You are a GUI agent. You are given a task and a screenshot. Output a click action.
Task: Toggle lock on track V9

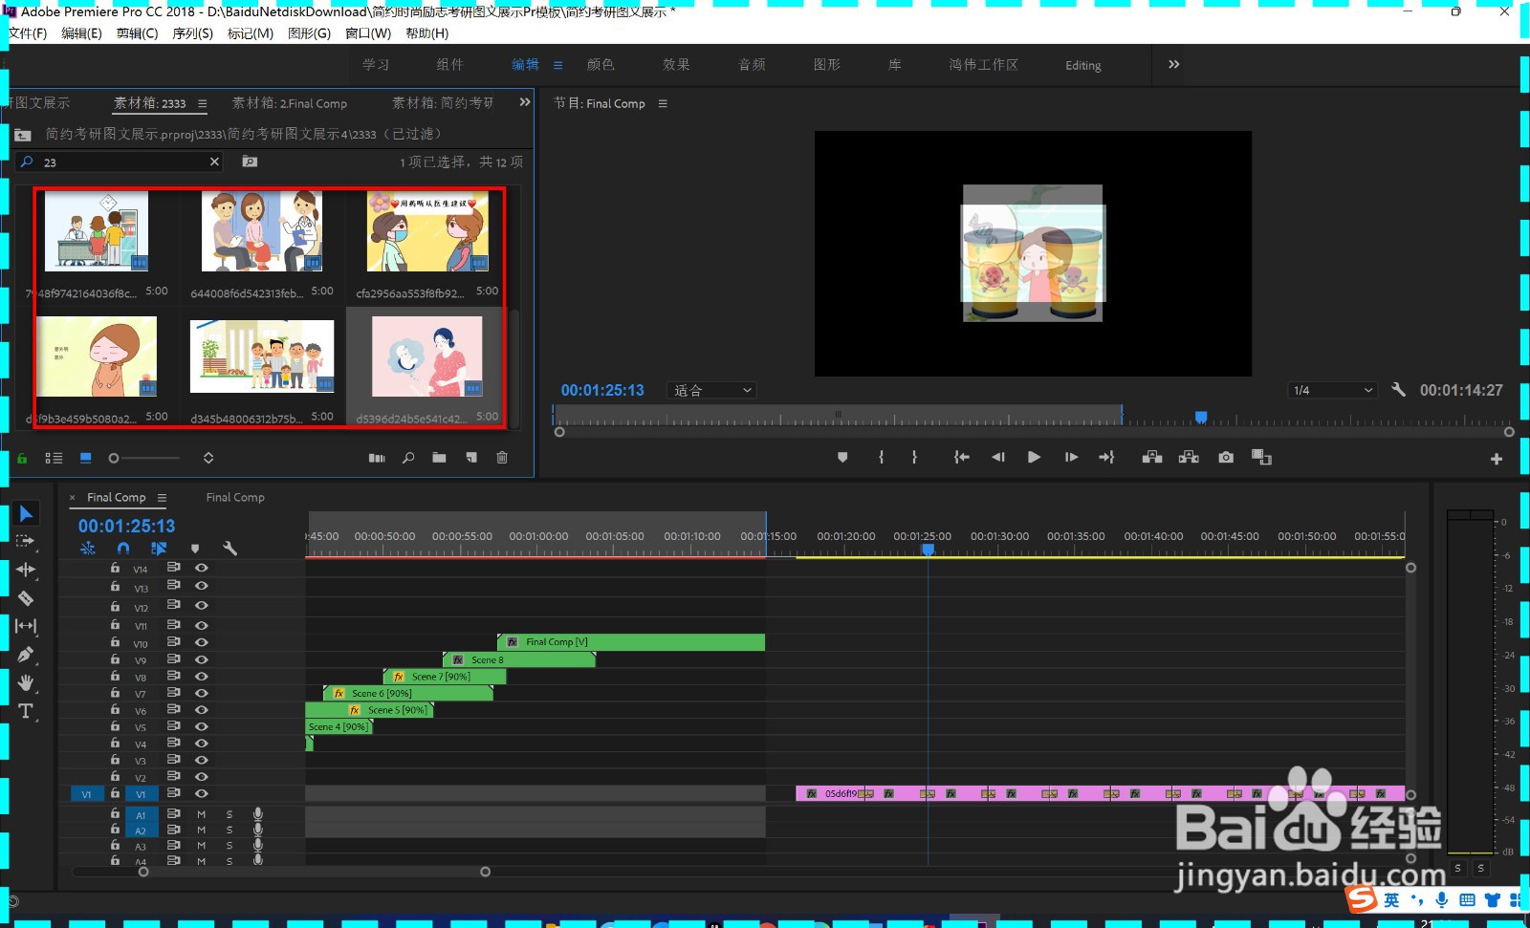click(x=115, y=658)
